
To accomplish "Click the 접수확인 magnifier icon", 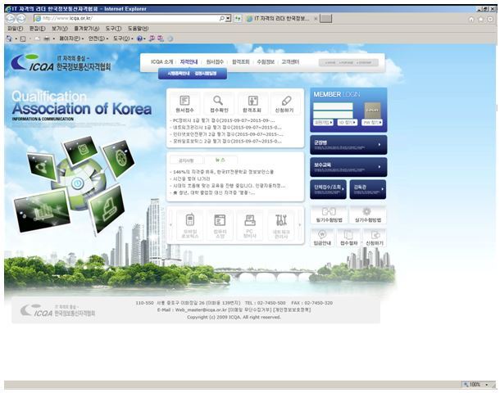I will (x=218, y=101).
